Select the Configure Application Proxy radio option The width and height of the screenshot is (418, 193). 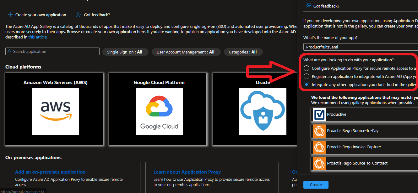coord(306,68)
